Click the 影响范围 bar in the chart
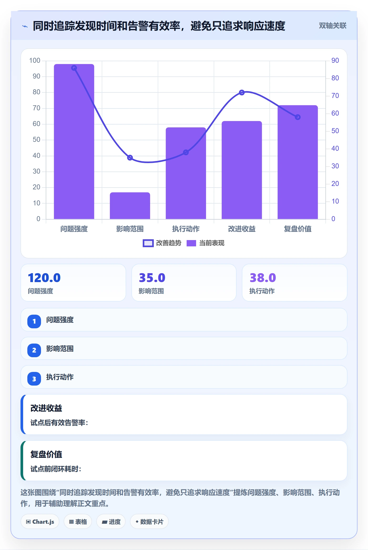368x550 pixels. 130,206
